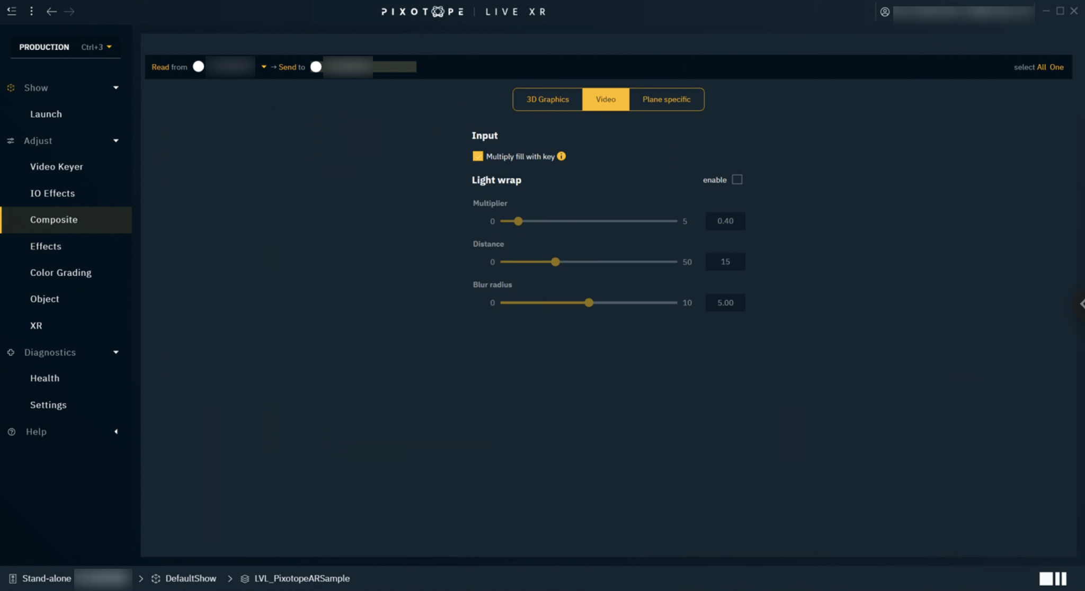Collapse the Adjust section
1085x591 pixels.
coord(116,141)
